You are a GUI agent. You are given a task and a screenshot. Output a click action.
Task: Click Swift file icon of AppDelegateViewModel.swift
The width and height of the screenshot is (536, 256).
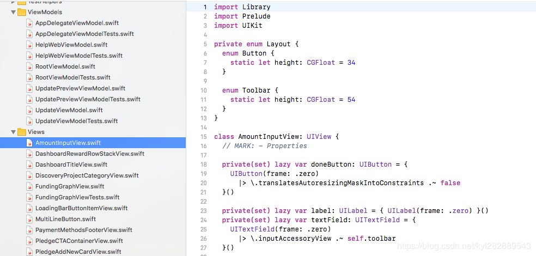[30, 23]
